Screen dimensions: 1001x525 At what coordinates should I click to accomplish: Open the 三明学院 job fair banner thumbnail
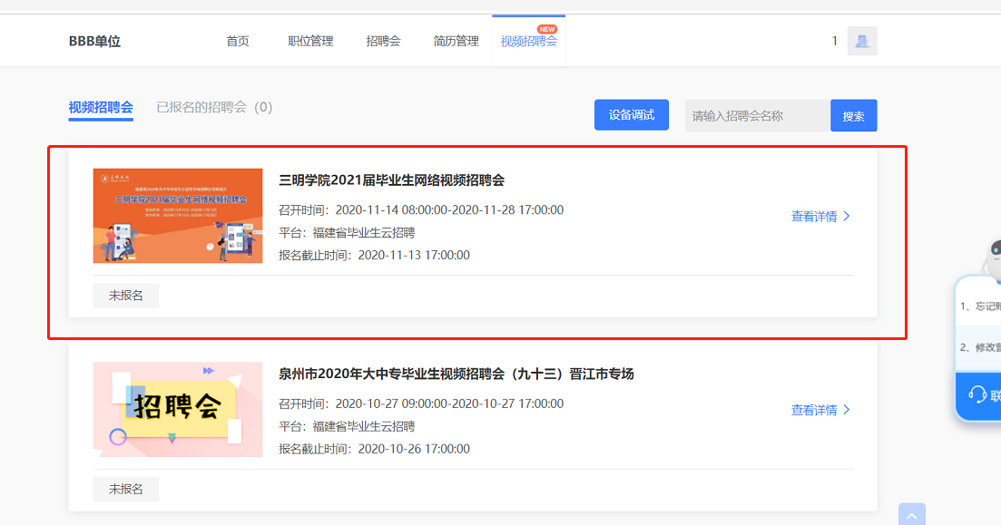click(178, 216)
